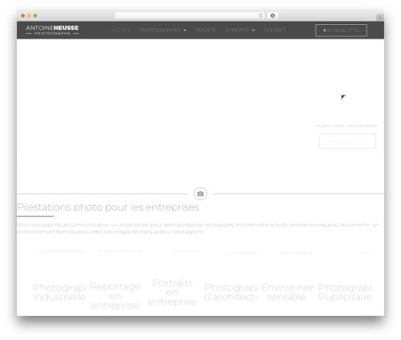This screenshot has height=340, width=401.
Task: Click the phone number button 06 78 66 07 73
Action: tap(341, 31)
